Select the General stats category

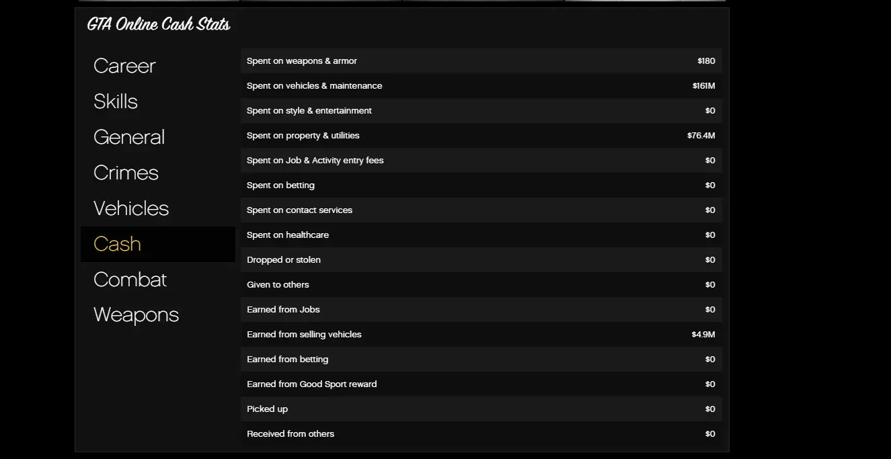coord(129,137)
